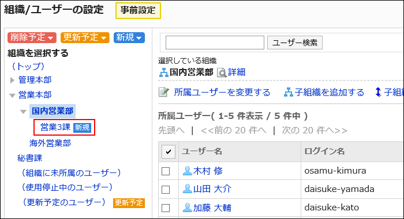Click the 先頭へ pager link
404x219 pixels.
coord(171,130)
